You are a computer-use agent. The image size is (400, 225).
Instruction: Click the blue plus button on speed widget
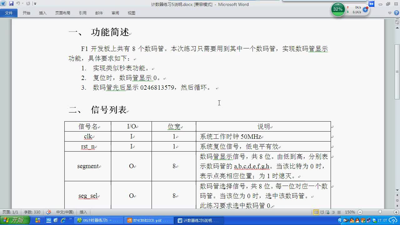tap(365, 9)
